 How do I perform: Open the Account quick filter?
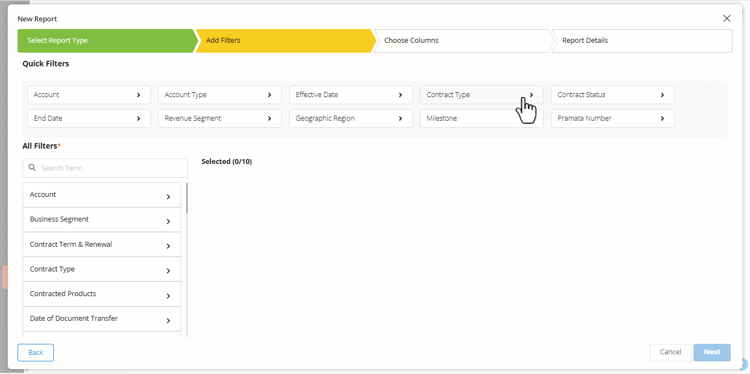pyautogui.click(x=89, y=95)
